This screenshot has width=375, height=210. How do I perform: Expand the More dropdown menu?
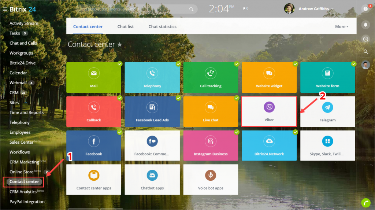(x=342, y=27)
